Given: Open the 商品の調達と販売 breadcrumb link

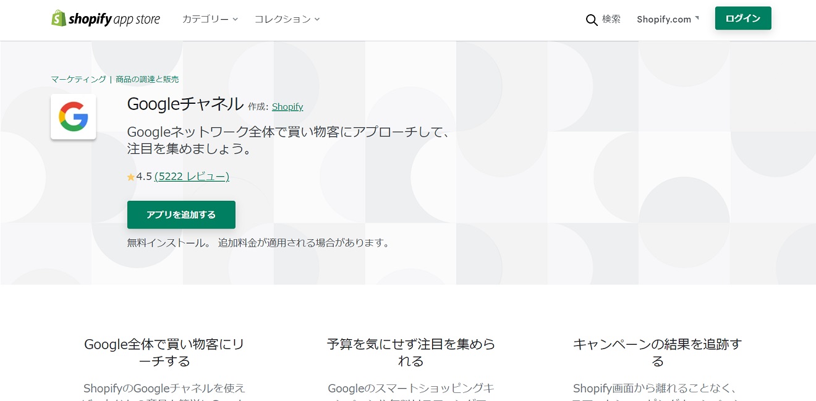Looking at the screenshot, I should pos(147,79).
